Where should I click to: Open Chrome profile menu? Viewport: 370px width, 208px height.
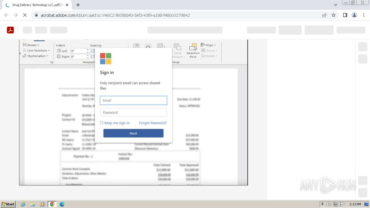[354, 15]
